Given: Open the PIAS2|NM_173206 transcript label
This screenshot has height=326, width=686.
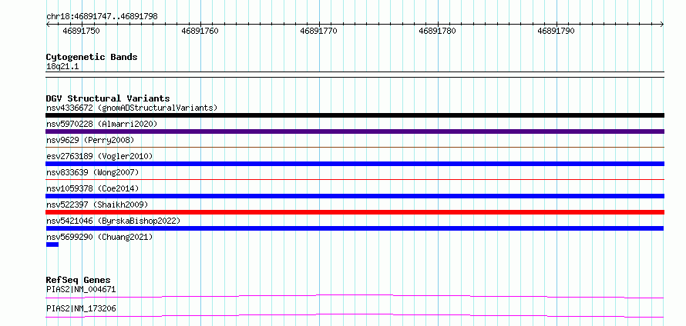Looking at the screenshot, I should 81,308.
